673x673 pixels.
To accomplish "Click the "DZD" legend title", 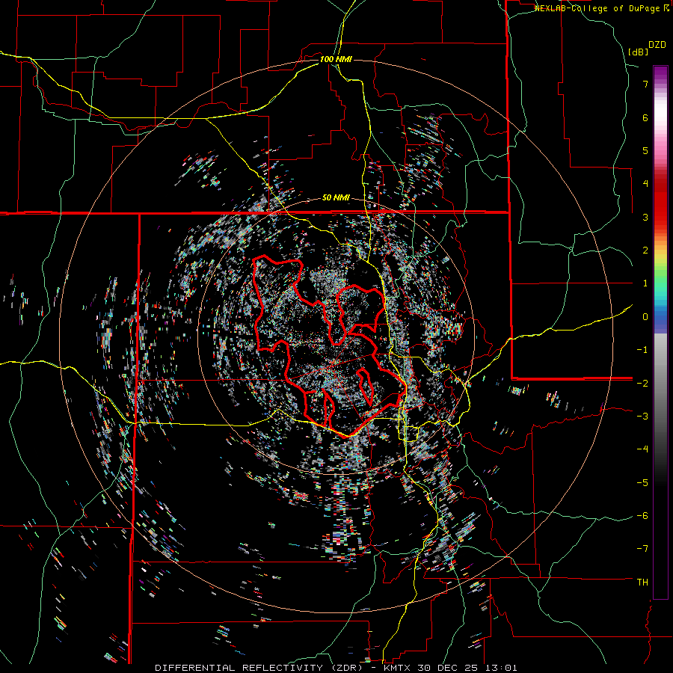I will [657, 45].
